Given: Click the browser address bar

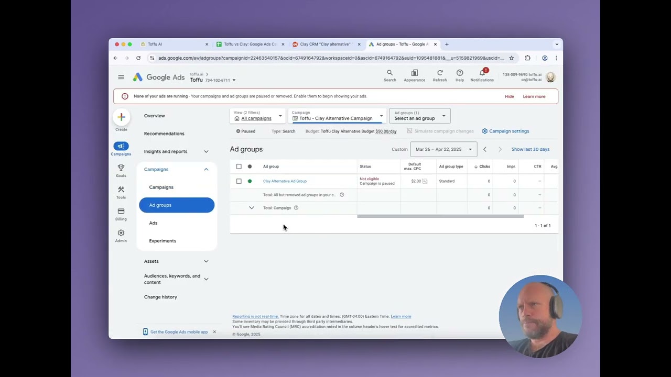Looking at the screenshot, I should click(330, 58).
